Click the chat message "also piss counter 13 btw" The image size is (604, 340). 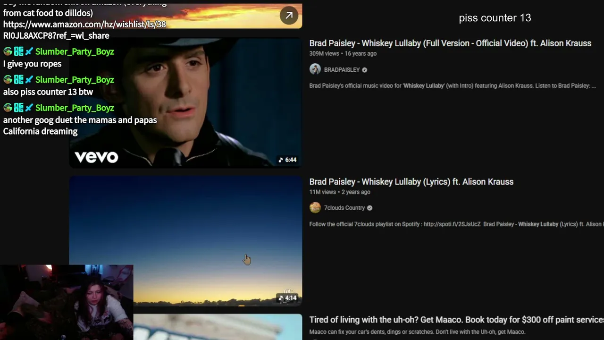[x=48, y=92]
